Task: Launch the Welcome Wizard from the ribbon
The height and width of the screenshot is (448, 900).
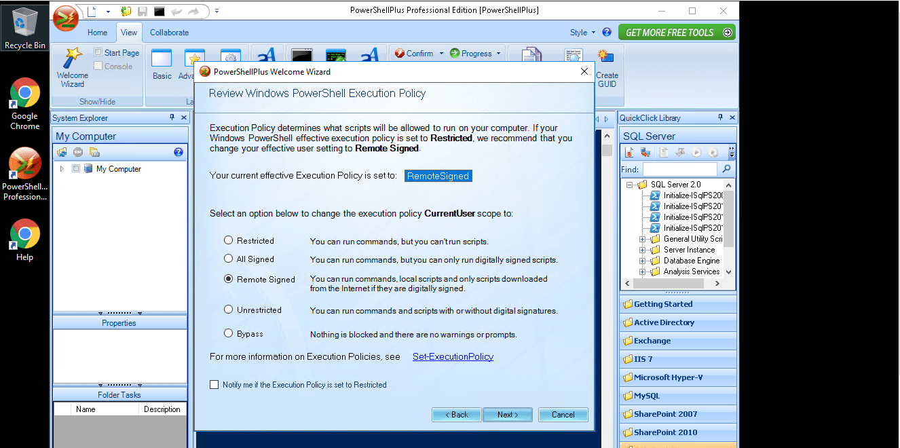Action: coord(72,68)
